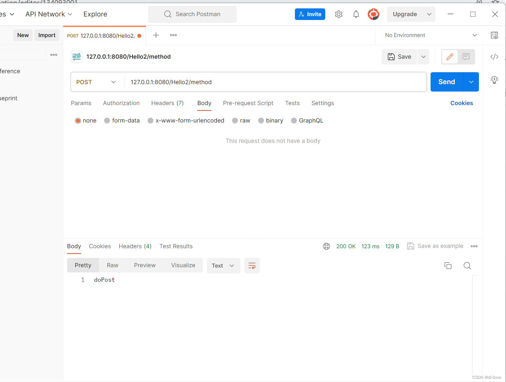
Task: Click the Search Postman field
Action: (x=192, y=14)
